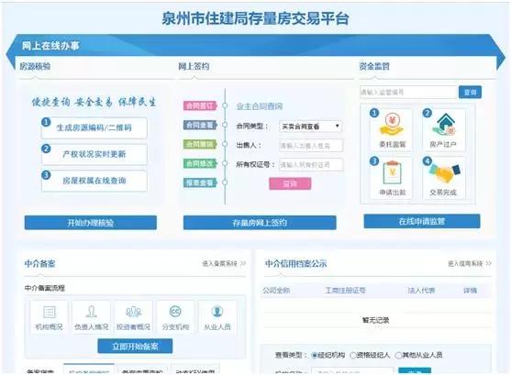Viewport: 511px width, 375px height.
Task: Click the 网上签约 section heading
Action: 194,66
